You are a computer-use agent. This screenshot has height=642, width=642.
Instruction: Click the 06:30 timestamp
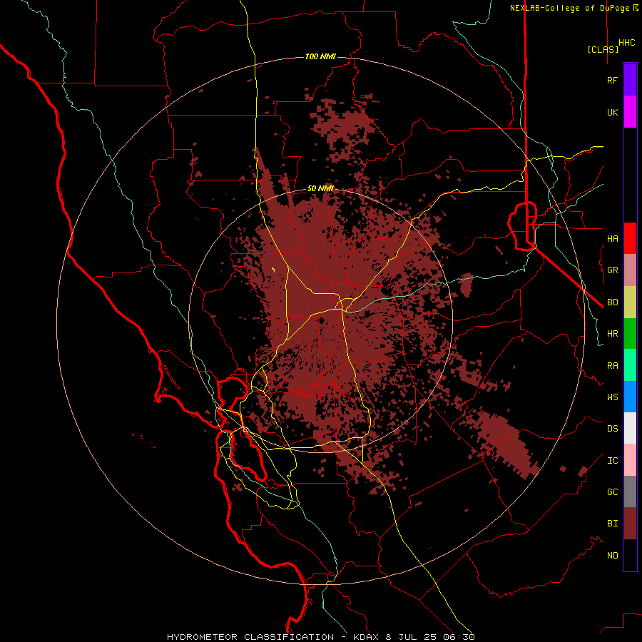(x=459, y=637)
